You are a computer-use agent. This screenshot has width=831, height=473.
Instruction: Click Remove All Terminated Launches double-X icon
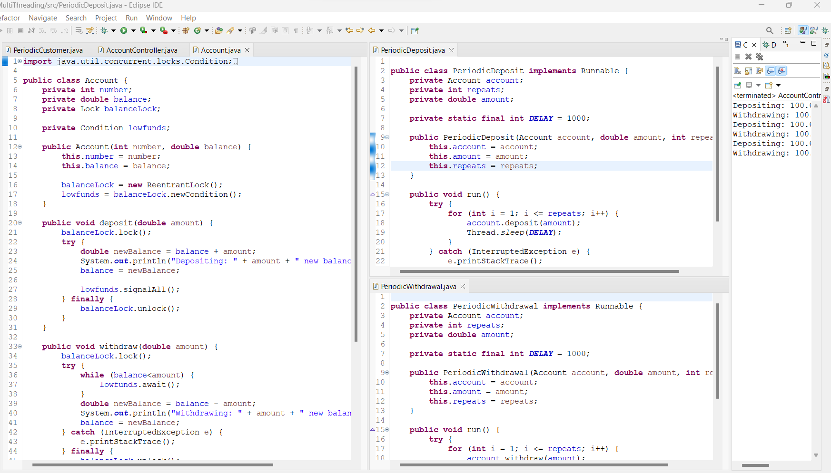759,57
